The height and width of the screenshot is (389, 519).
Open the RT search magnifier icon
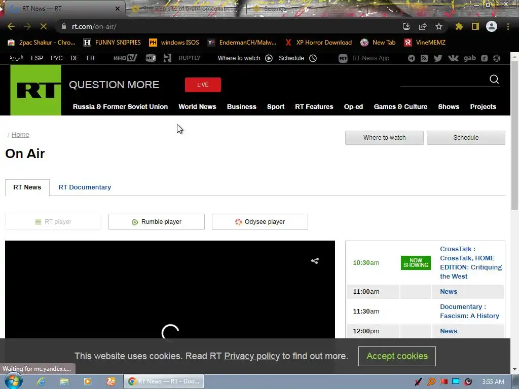tap(494, 79)
